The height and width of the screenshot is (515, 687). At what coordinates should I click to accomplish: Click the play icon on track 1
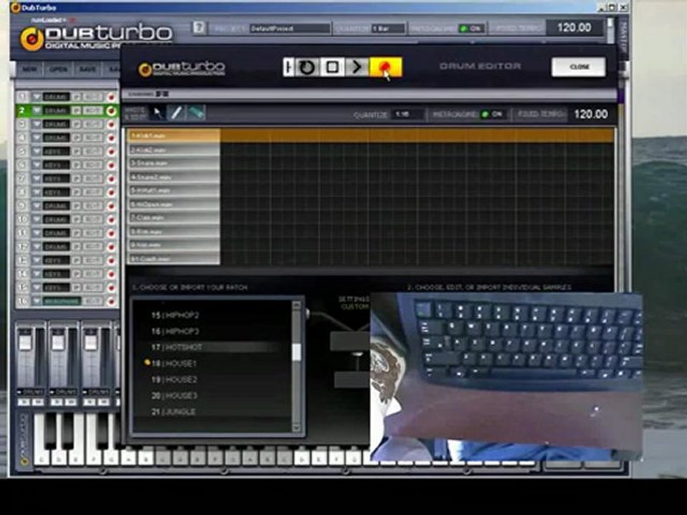tap(77, 97)
